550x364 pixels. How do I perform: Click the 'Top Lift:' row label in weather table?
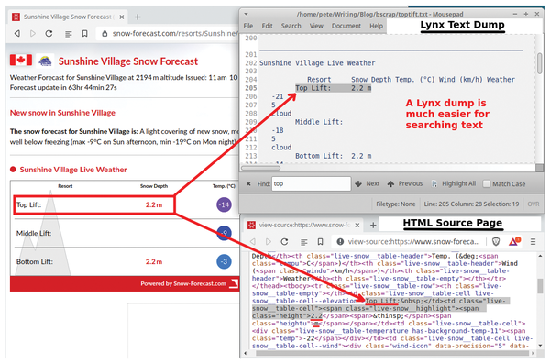coord(28,204)
